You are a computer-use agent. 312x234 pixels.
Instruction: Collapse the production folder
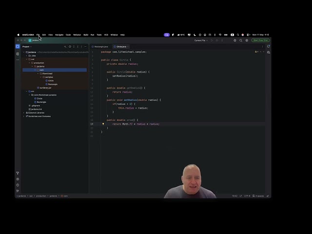tap(29, 63)
